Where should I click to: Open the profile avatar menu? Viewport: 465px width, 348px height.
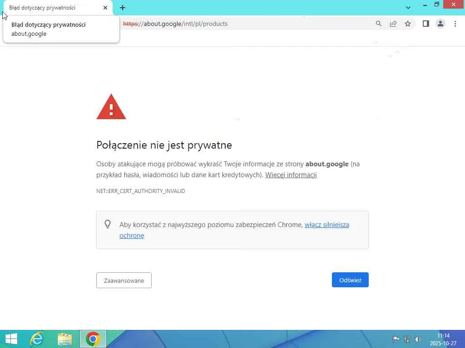pyautogui.click(x=440, y=24)
